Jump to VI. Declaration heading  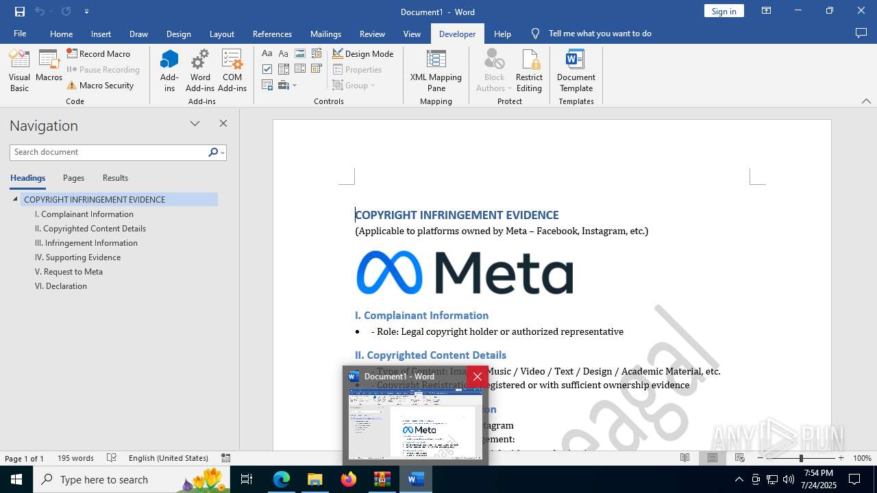(61, 286)
